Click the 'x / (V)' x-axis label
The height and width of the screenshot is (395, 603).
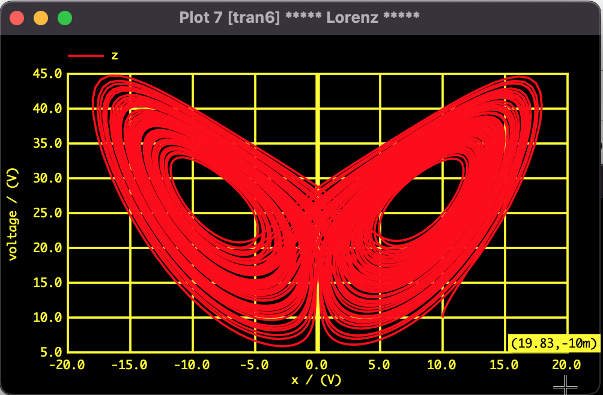click(x=317, y=379)
